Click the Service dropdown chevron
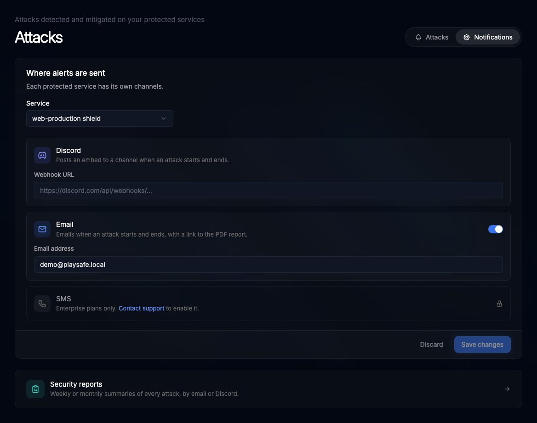The width and height of the screenshot is (537, 423). pyautogui.click(x=163, y=118)
